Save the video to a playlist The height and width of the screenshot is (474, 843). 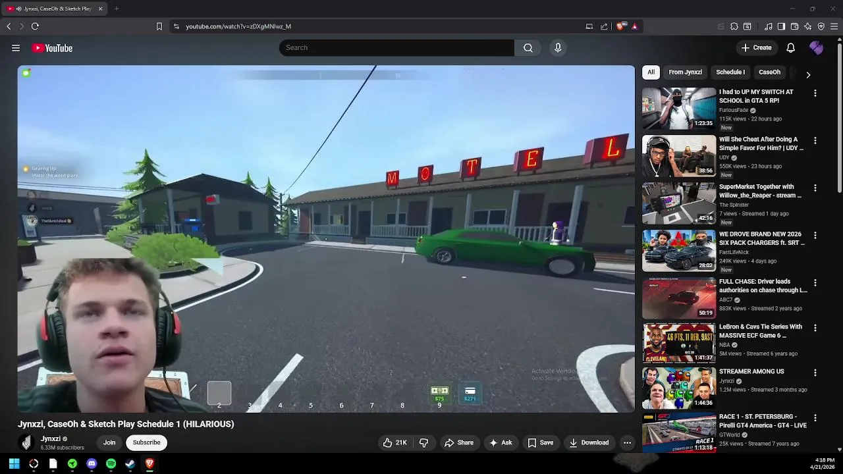[x=540, y=442]
